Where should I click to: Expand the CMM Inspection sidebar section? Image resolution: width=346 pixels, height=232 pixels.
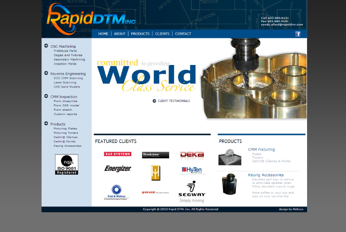coord(63,97)
